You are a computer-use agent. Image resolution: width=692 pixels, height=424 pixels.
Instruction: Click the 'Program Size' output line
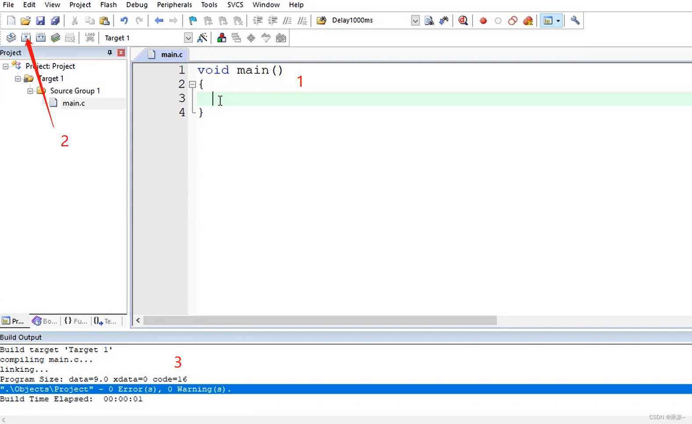93,379
